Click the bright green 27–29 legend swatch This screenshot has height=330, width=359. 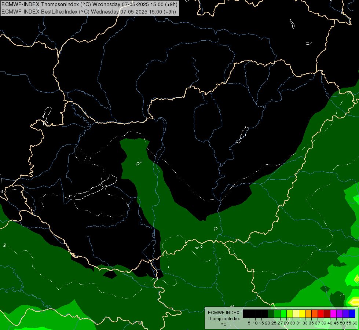coord(283,313)
